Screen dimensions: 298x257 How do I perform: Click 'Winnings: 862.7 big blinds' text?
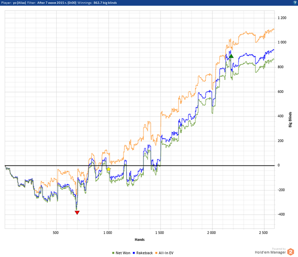[x=97, y=3]
